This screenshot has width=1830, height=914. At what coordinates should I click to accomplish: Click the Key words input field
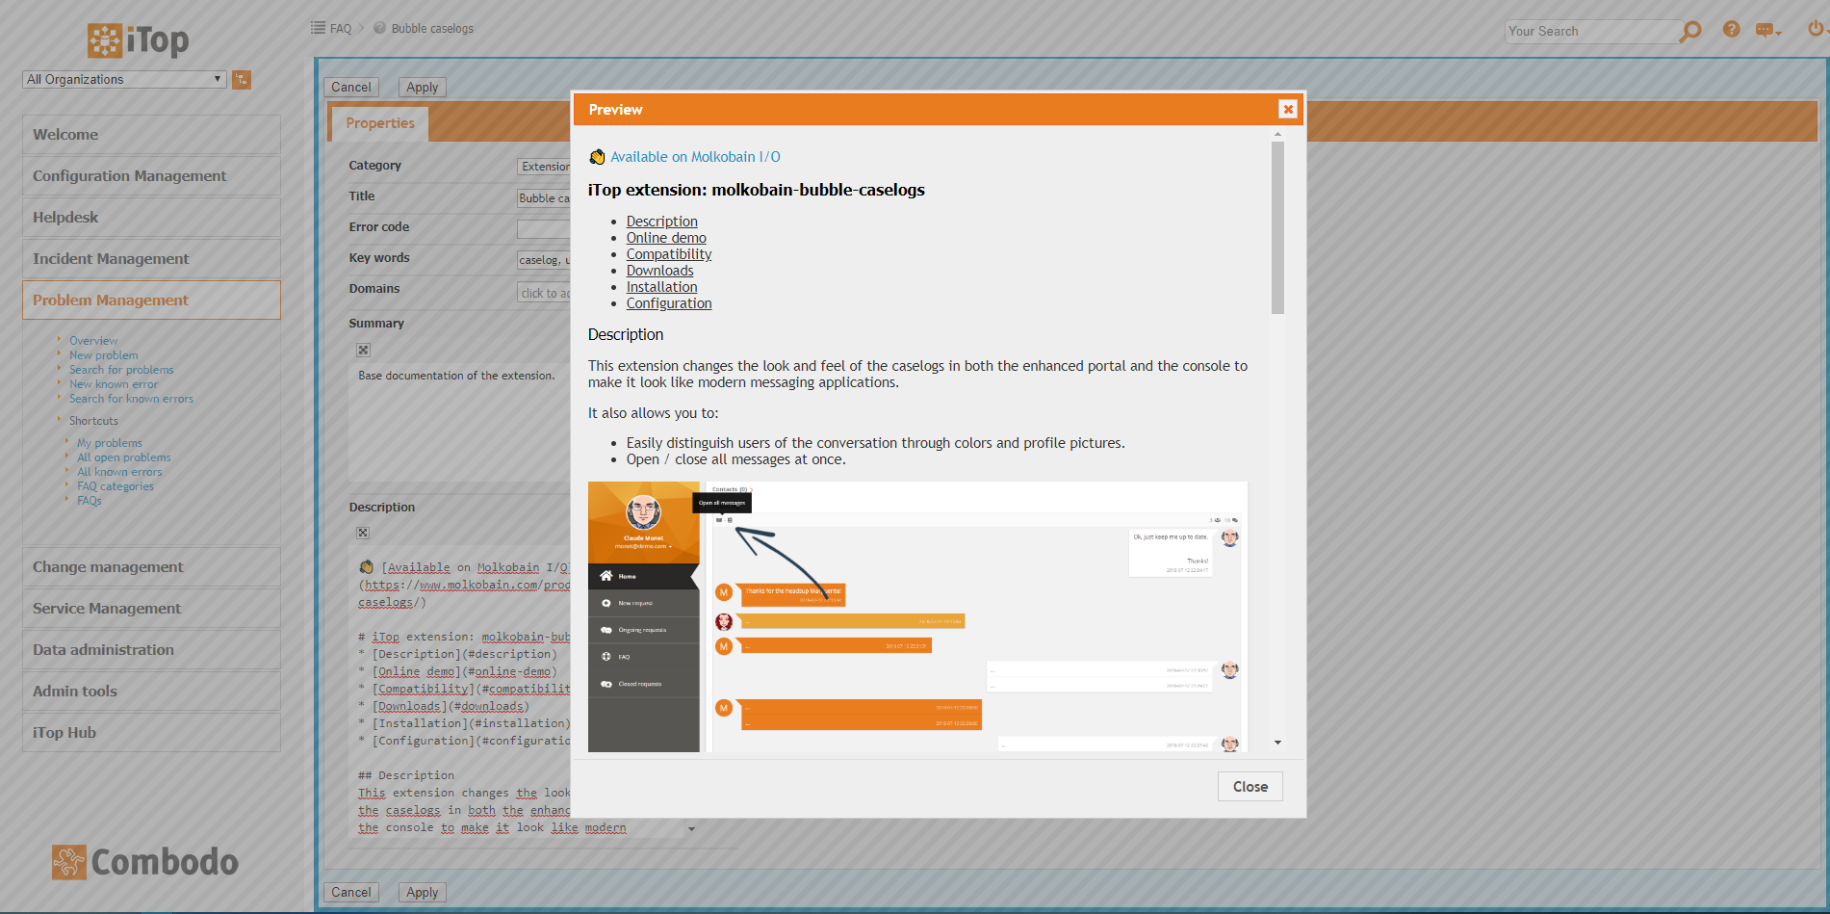tap(544, 260)
